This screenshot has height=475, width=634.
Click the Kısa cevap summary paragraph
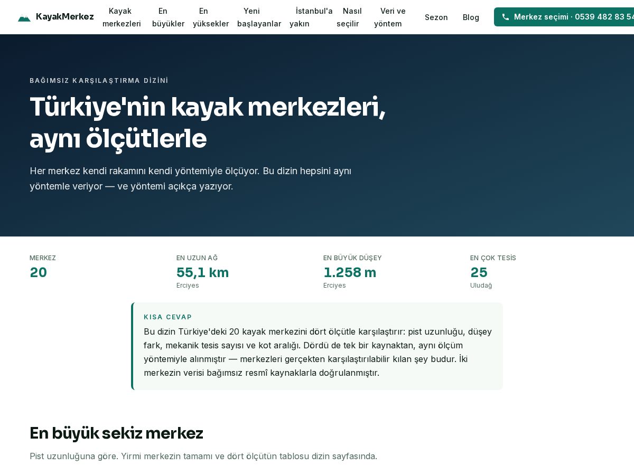tap(318, 352)
